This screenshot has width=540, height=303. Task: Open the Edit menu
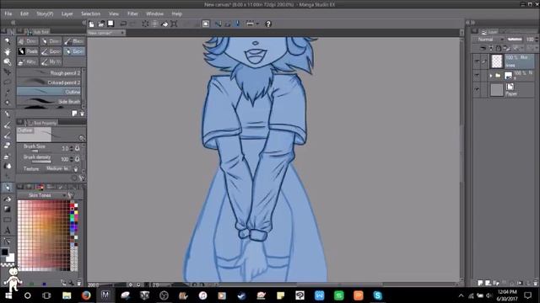point(24,13)
